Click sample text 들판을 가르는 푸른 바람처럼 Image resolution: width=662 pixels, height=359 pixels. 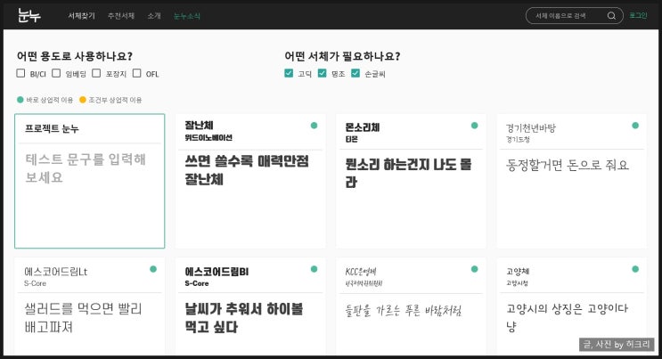pos(404,311)
